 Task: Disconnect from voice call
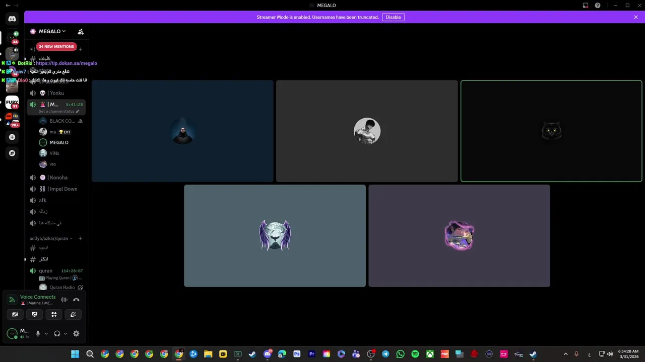coord(76,300)
